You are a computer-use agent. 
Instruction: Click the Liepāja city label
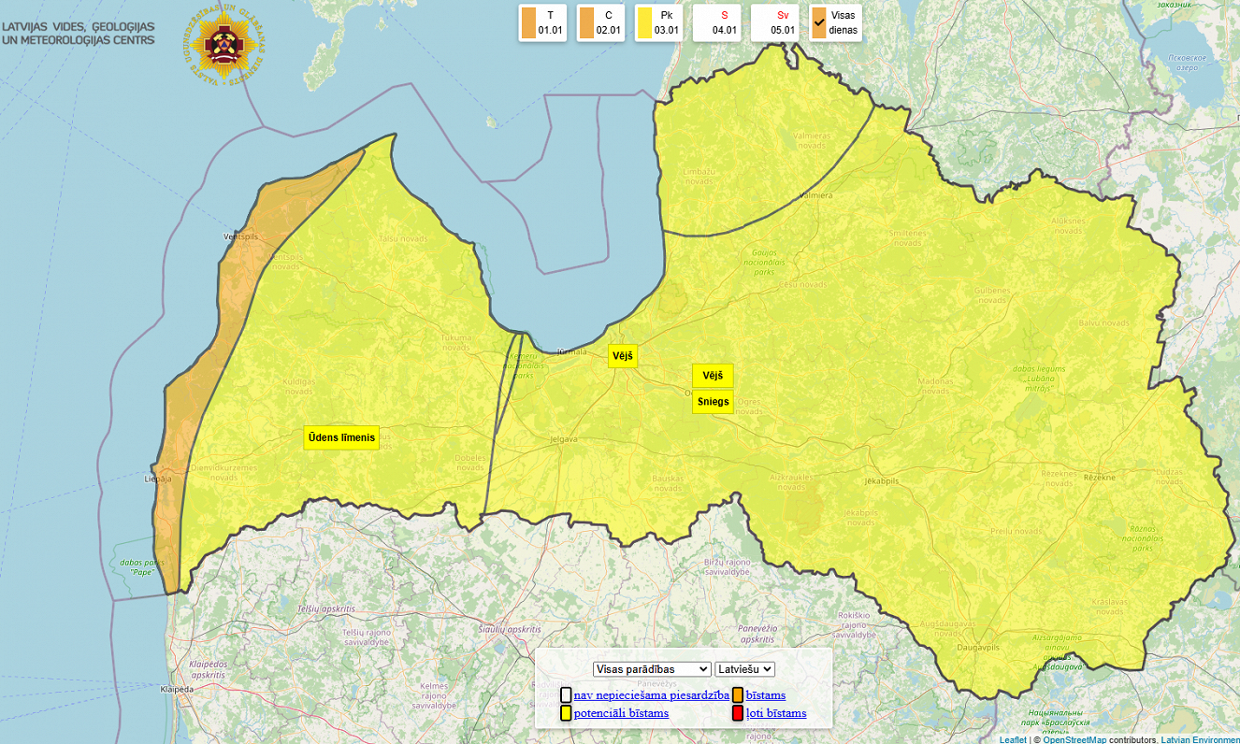coord(158,479)
